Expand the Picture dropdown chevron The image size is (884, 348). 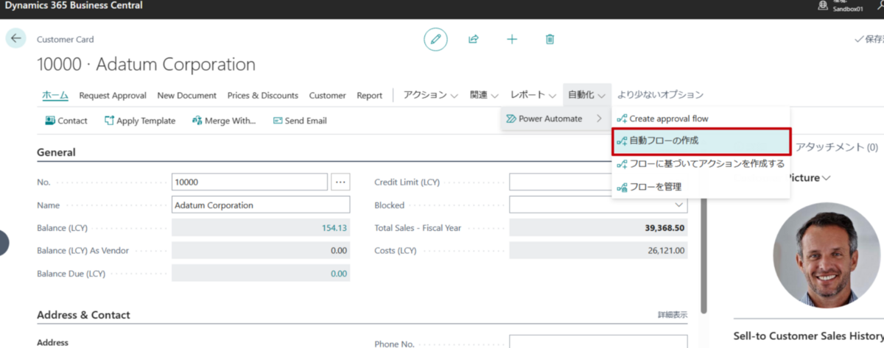(x=827, y=178)
